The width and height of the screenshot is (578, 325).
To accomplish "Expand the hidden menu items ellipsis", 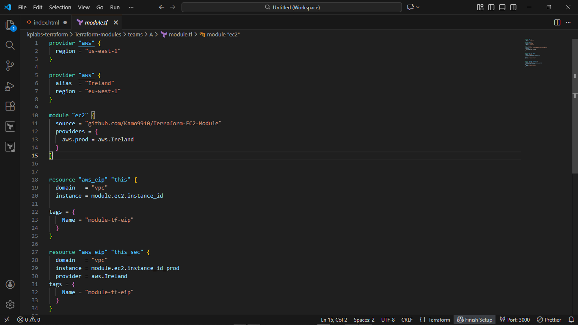I will click(131, 7).
